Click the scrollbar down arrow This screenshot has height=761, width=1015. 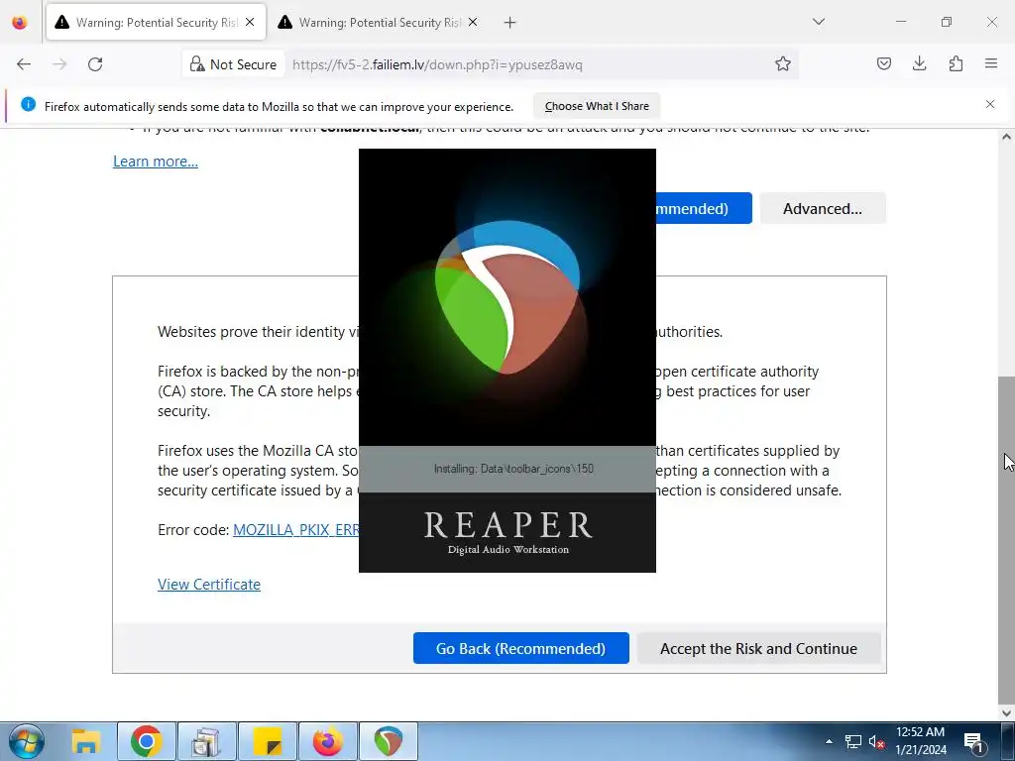coord(1006,712)
